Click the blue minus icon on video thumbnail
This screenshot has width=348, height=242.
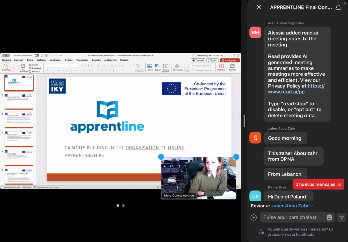coord(236,157)
